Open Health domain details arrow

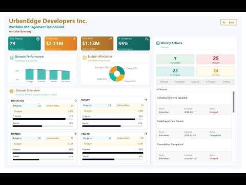pyautogui.click(x=146, y=134)
